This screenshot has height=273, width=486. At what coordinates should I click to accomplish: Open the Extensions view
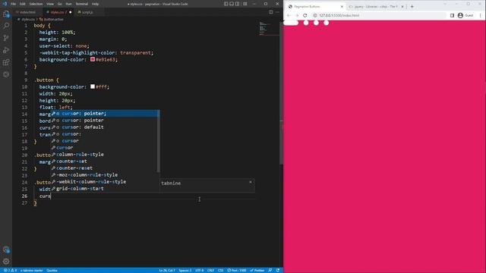point(6,62)
